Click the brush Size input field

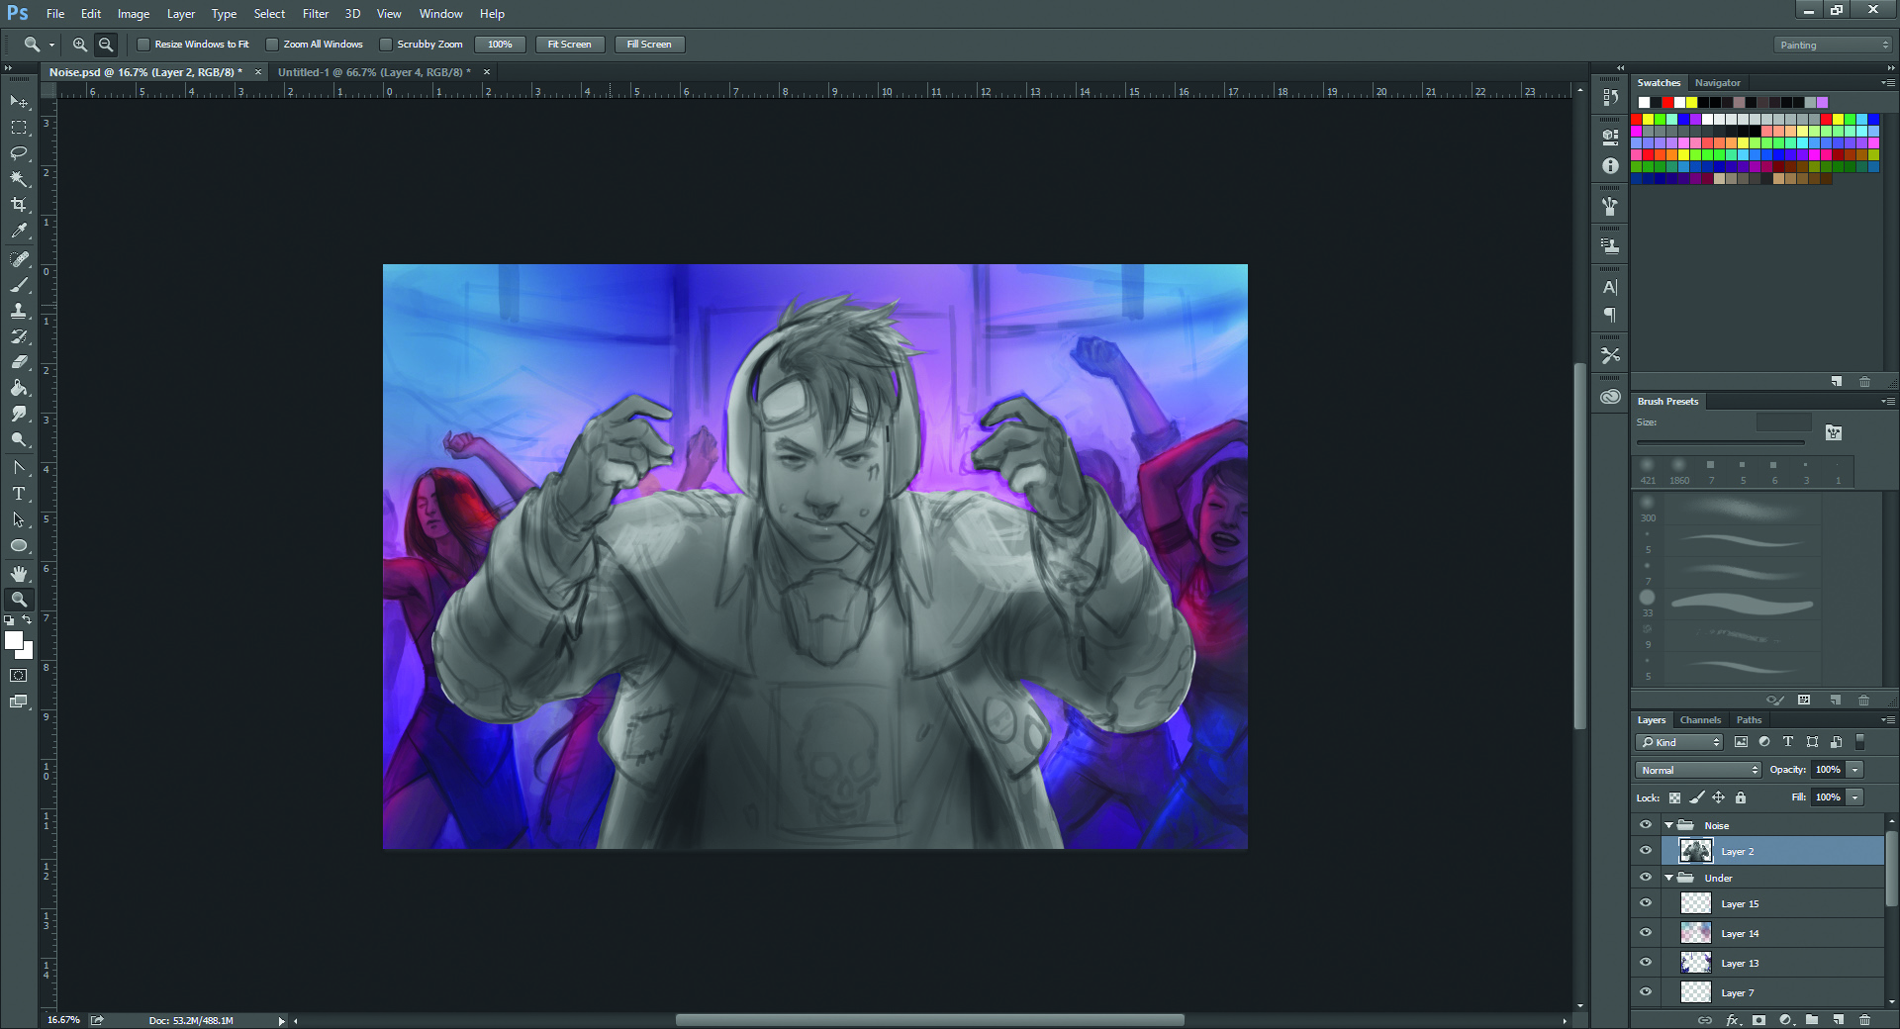pos(1783,422)
